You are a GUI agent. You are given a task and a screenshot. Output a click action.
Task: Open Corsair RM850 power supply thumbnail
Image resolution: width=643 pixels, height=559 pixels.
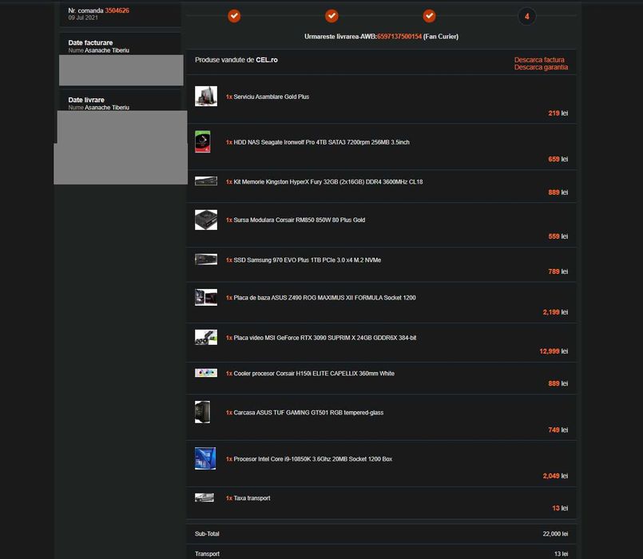[206, 220]
